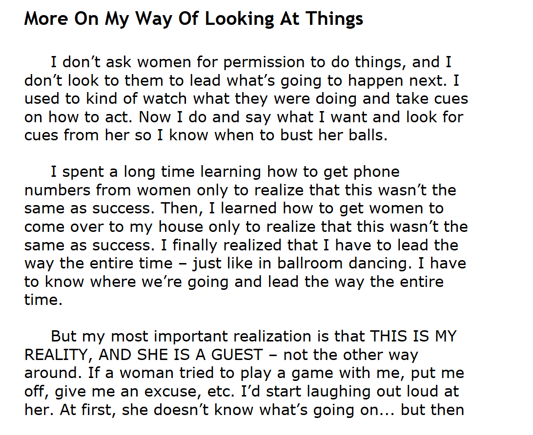Click the single word "time." ending the second paragraph
Image resolution: width=533 pixels, height=435 pixels.
click(x=43, y=300)
